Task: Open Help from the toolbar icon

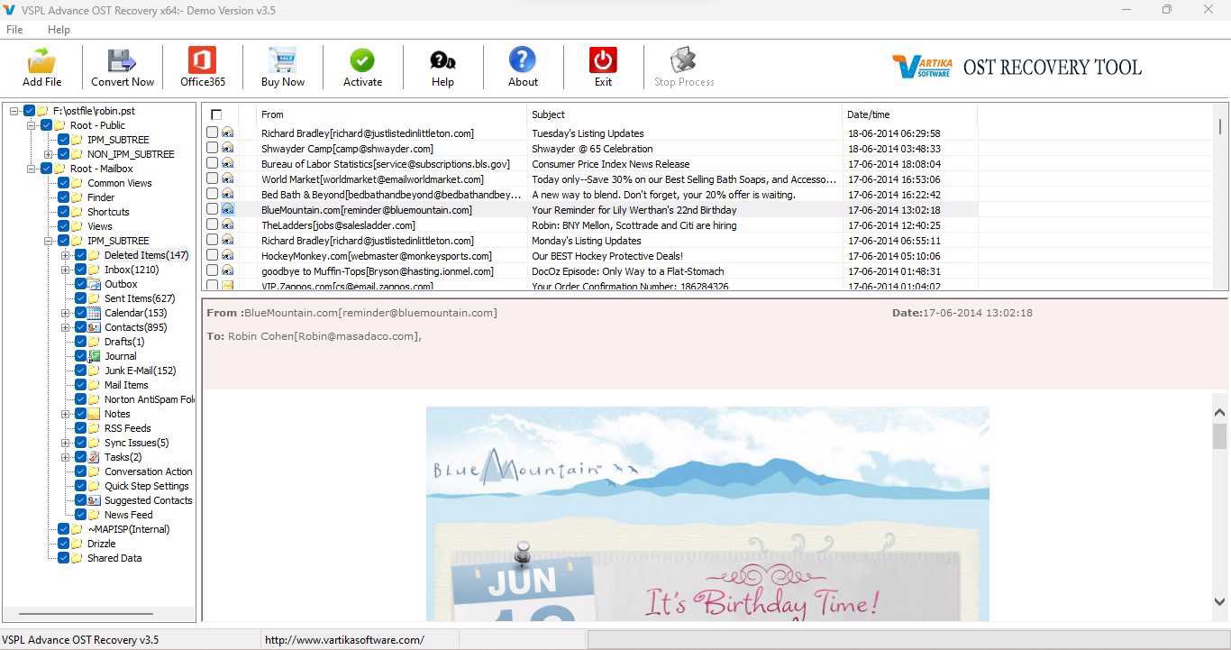Action: tap(442, 60)
